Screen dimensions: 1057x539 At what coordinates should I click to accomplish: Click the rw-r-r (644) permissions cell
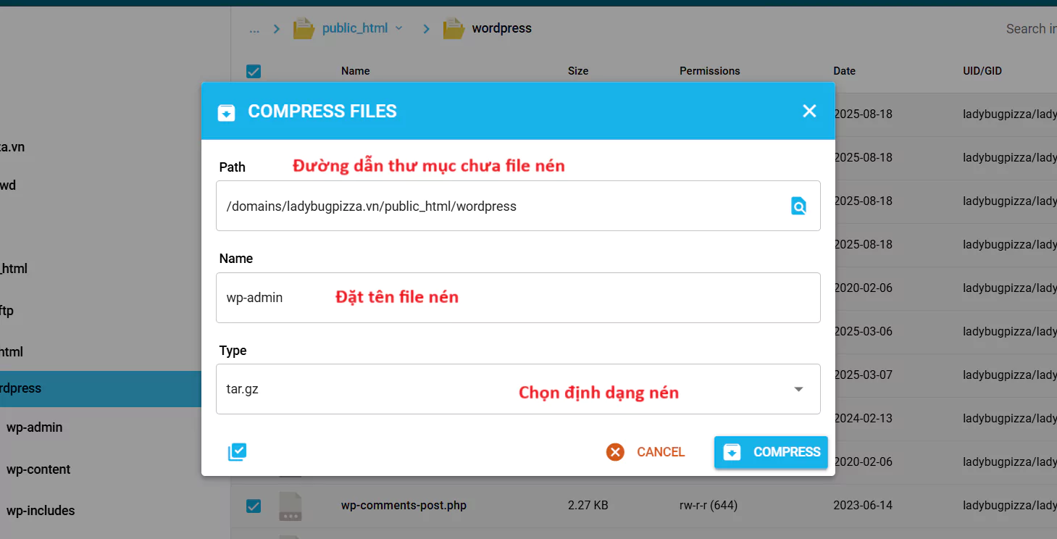[x=709, y=506]
